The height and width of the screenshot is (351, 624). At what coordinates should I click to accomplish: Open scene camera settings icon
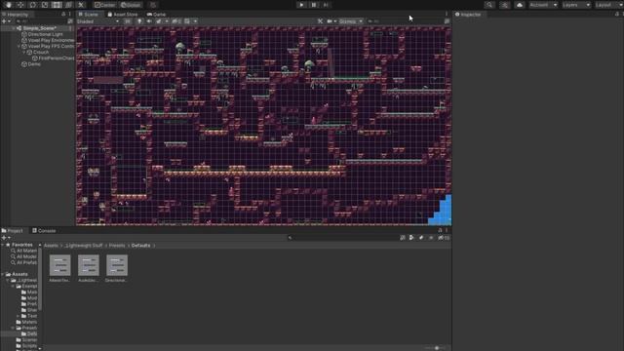[x=330, y=21]
